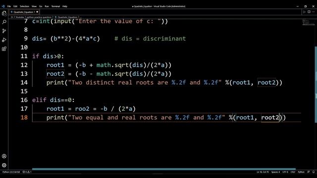Click the Quadratic_Equation breadcrumb file
This screenshot has width=317, height=178.
tap(67, 17)
